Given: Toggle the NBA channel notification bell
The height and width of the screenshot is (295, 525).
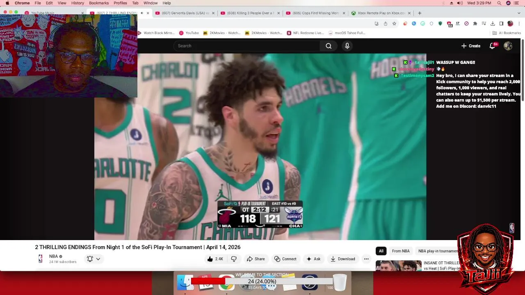Looking at the screenshot, I should (x=90, y=259).
